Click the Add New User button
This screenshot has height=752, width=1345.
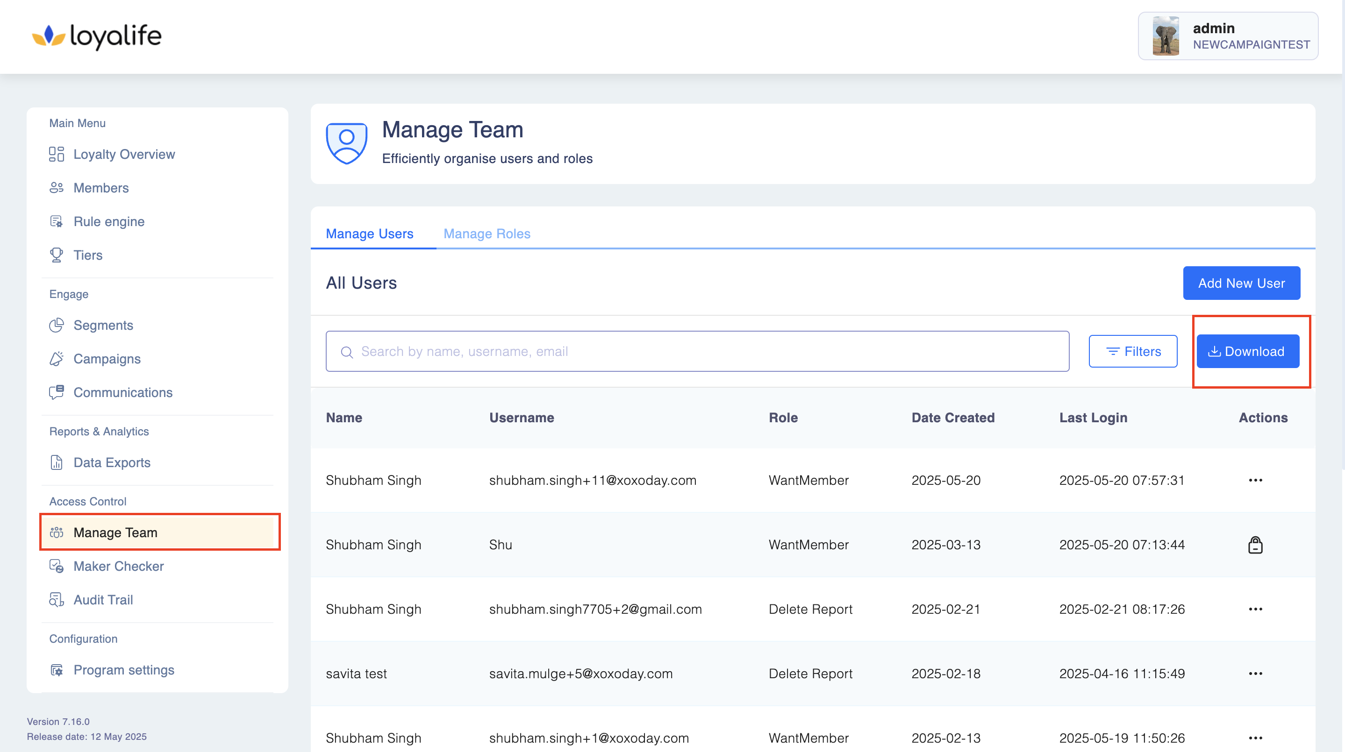[1241, 284]
